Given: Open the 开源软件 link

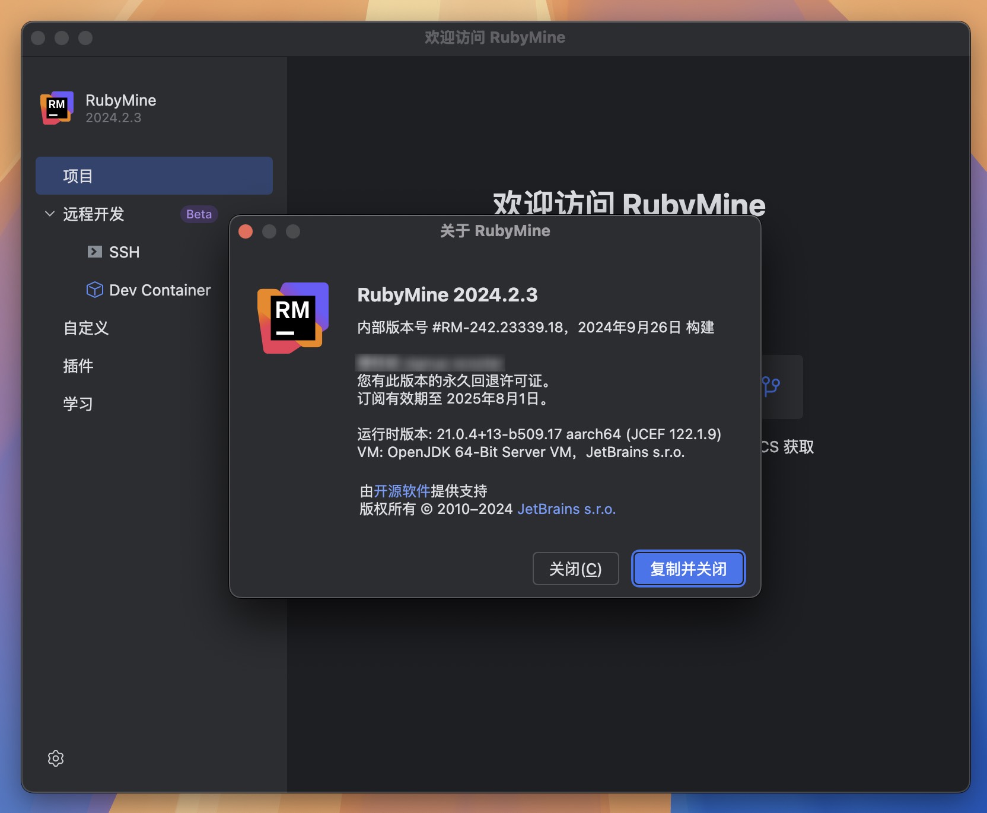Looking at the screenshot, I should 402,491.
